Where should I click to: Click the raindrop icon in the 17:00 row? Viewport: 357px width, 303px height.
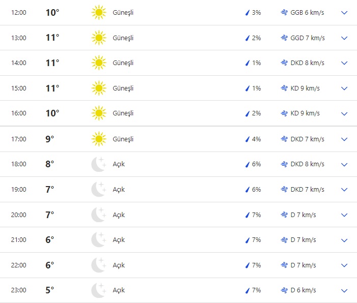click(x=247, y=139)
